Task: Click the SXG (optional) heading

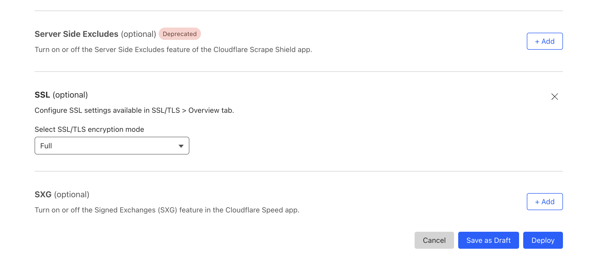Action: point(62,194)
